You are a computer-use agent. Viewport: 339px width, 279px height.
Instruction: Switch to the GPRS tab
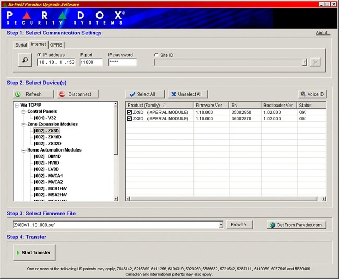coord(56,45)
